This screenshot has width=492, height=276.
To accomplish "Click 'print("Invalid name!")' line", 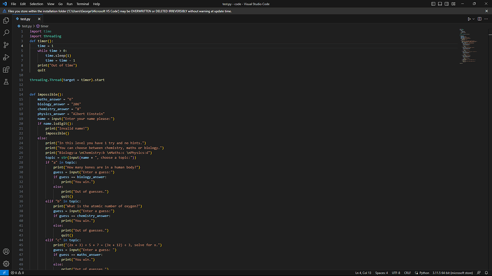I will click(67, 128).
